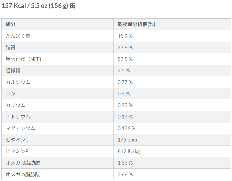Viewport: 232px width, 181px height.
Task: Click the 0.17 % value for ナトリウム
Action: (125, 117)
